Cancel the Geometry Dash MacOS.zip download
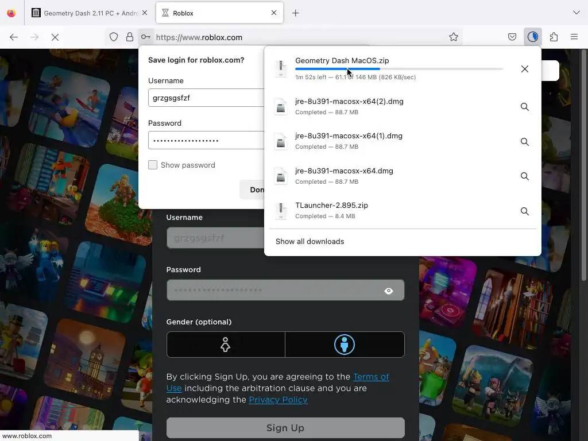The image size is (588, 441). point(525,69)
